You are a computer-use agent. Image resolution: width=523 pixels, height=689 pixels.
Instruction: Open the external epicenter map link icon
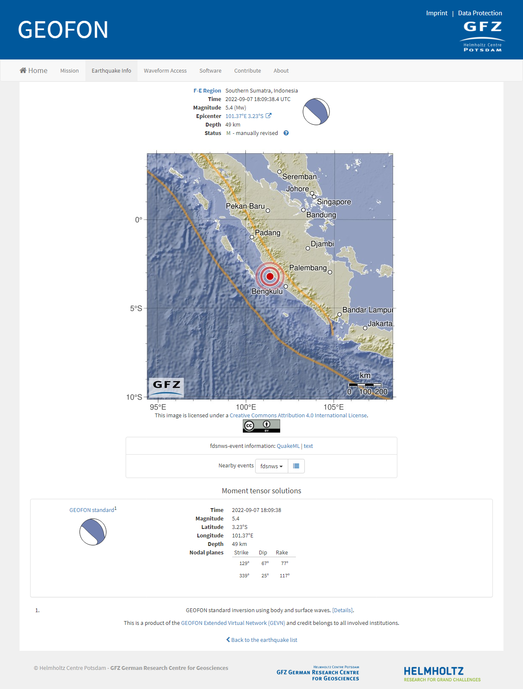click(x=268, y=115)
